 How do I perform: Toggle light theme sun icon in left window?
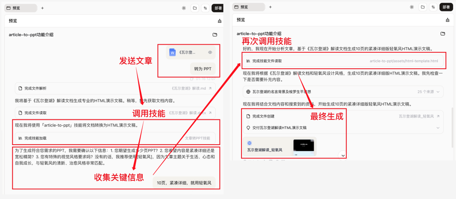[x=184, y=8]
